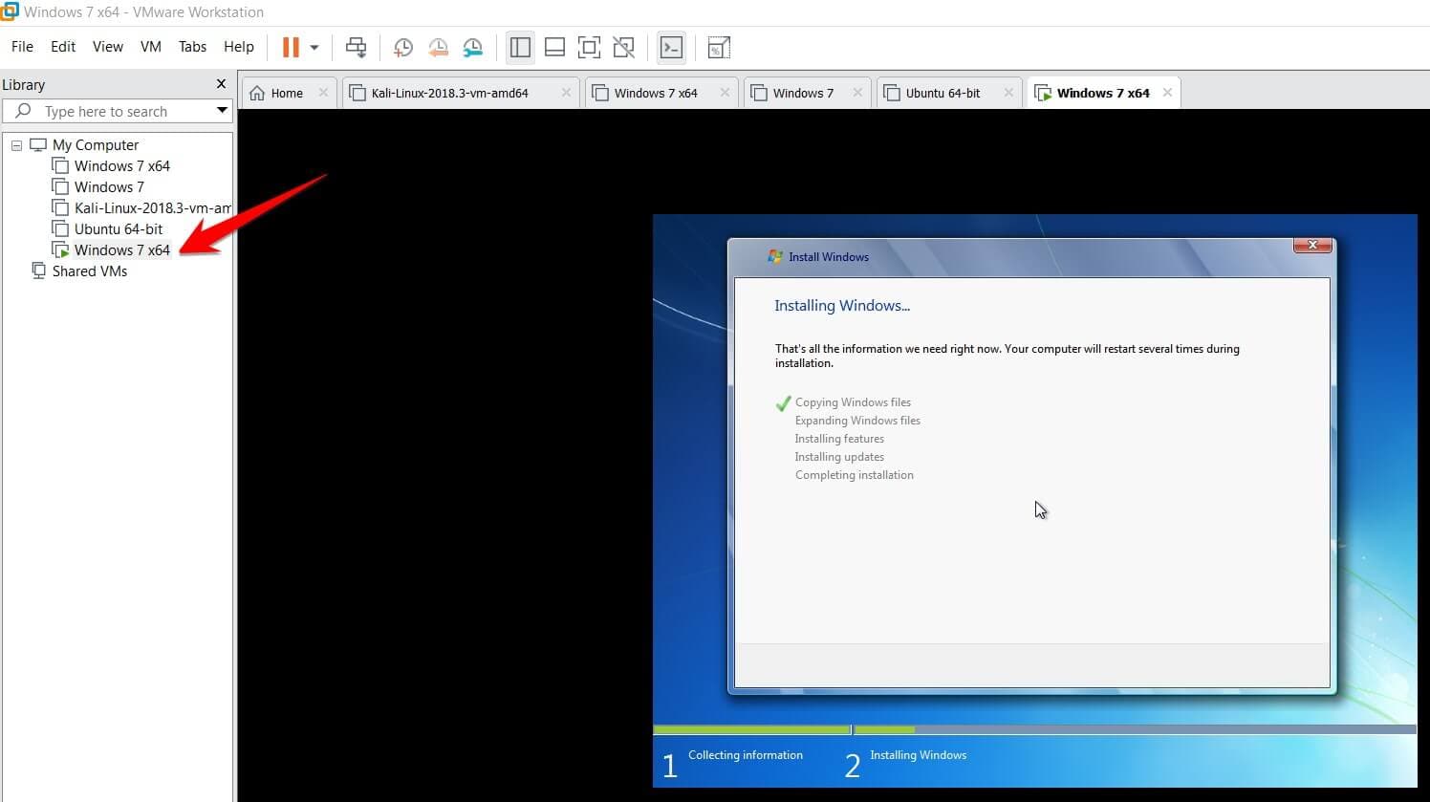The image size is (1430, 802).
Task: Pause the virtual machine with the orange button
Action: point(291,47)
